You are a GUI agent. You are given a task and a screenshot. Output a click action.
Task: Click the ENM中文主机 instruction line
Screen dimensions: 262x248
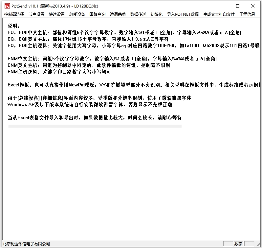(x=112, y=59)
